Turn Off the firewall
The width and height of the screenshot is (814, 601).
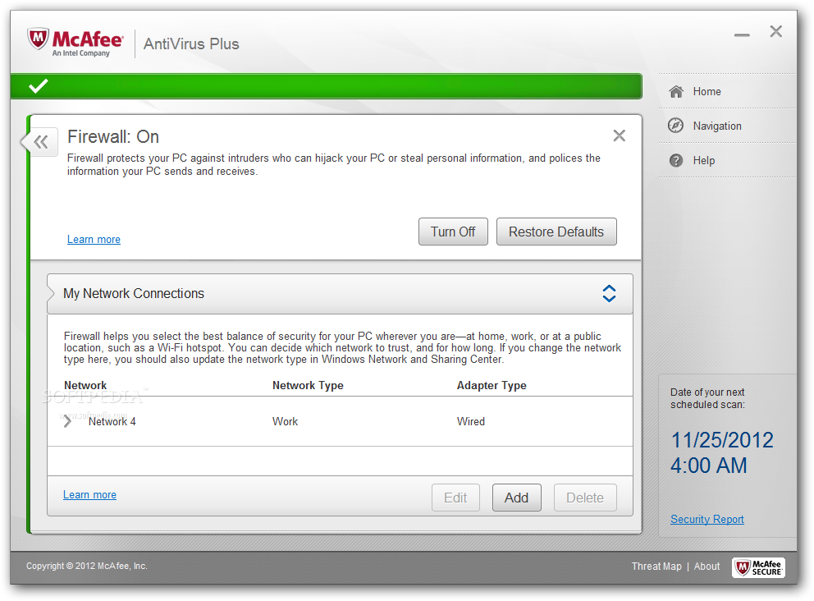click(x=453, y=232)
